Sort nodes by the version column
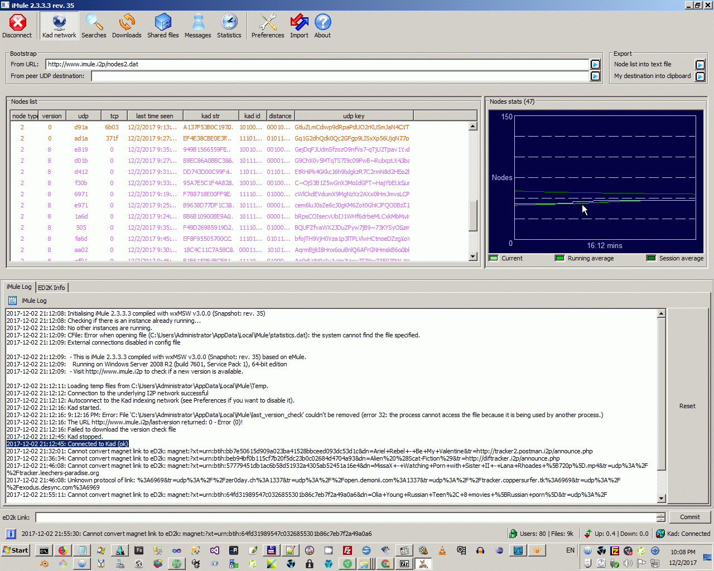This screenshot has width=714, height=571. tap(52, 116)
